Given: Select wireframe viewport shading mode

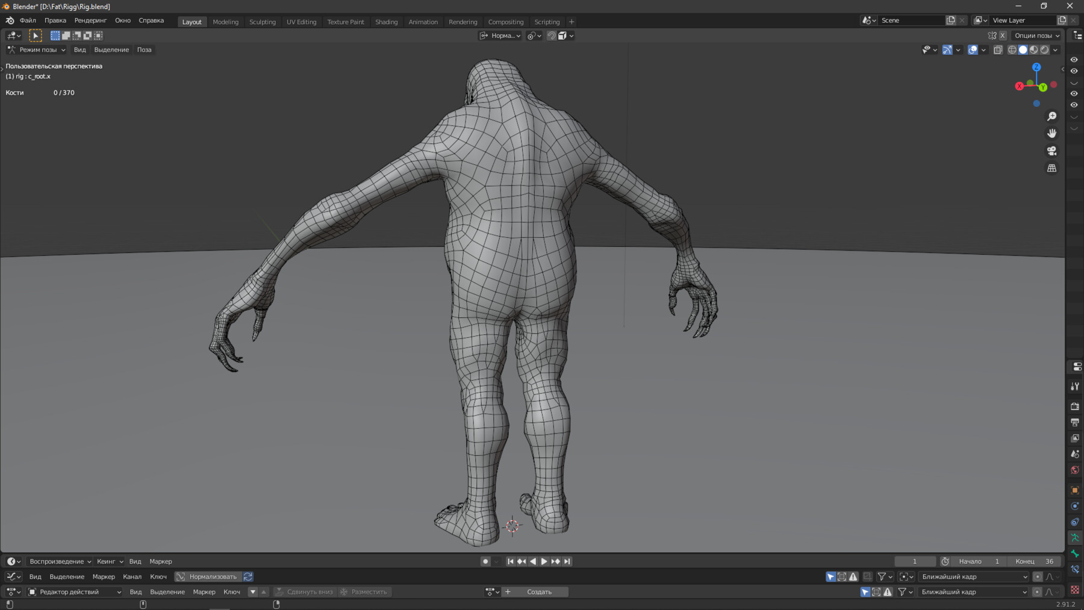Looking at the screenshot, I should [1012, 50].
